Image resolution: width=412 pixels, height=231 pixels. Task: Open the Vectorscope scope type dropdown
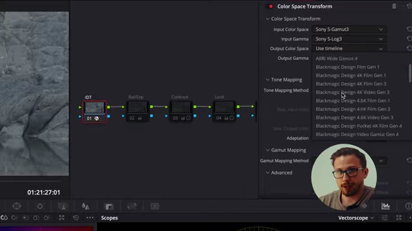pos(356,218)
